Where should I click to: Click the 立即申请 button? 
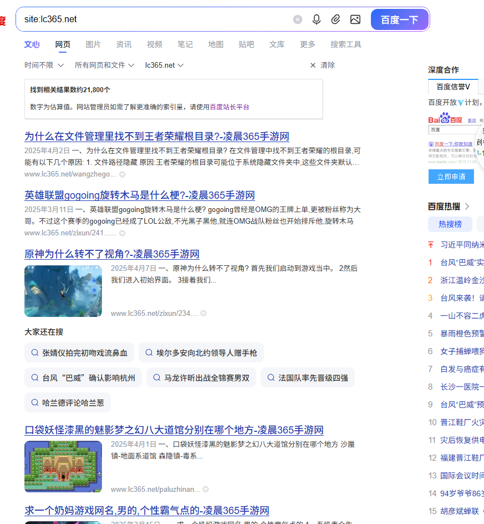pos(451,177)
